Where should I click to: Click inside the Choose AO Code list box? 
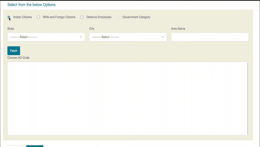tap(127, 98)
